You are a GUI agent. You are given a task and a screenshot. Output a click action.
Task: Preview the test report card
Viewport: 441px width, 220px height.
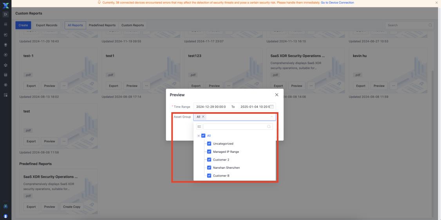coord(49,141)
